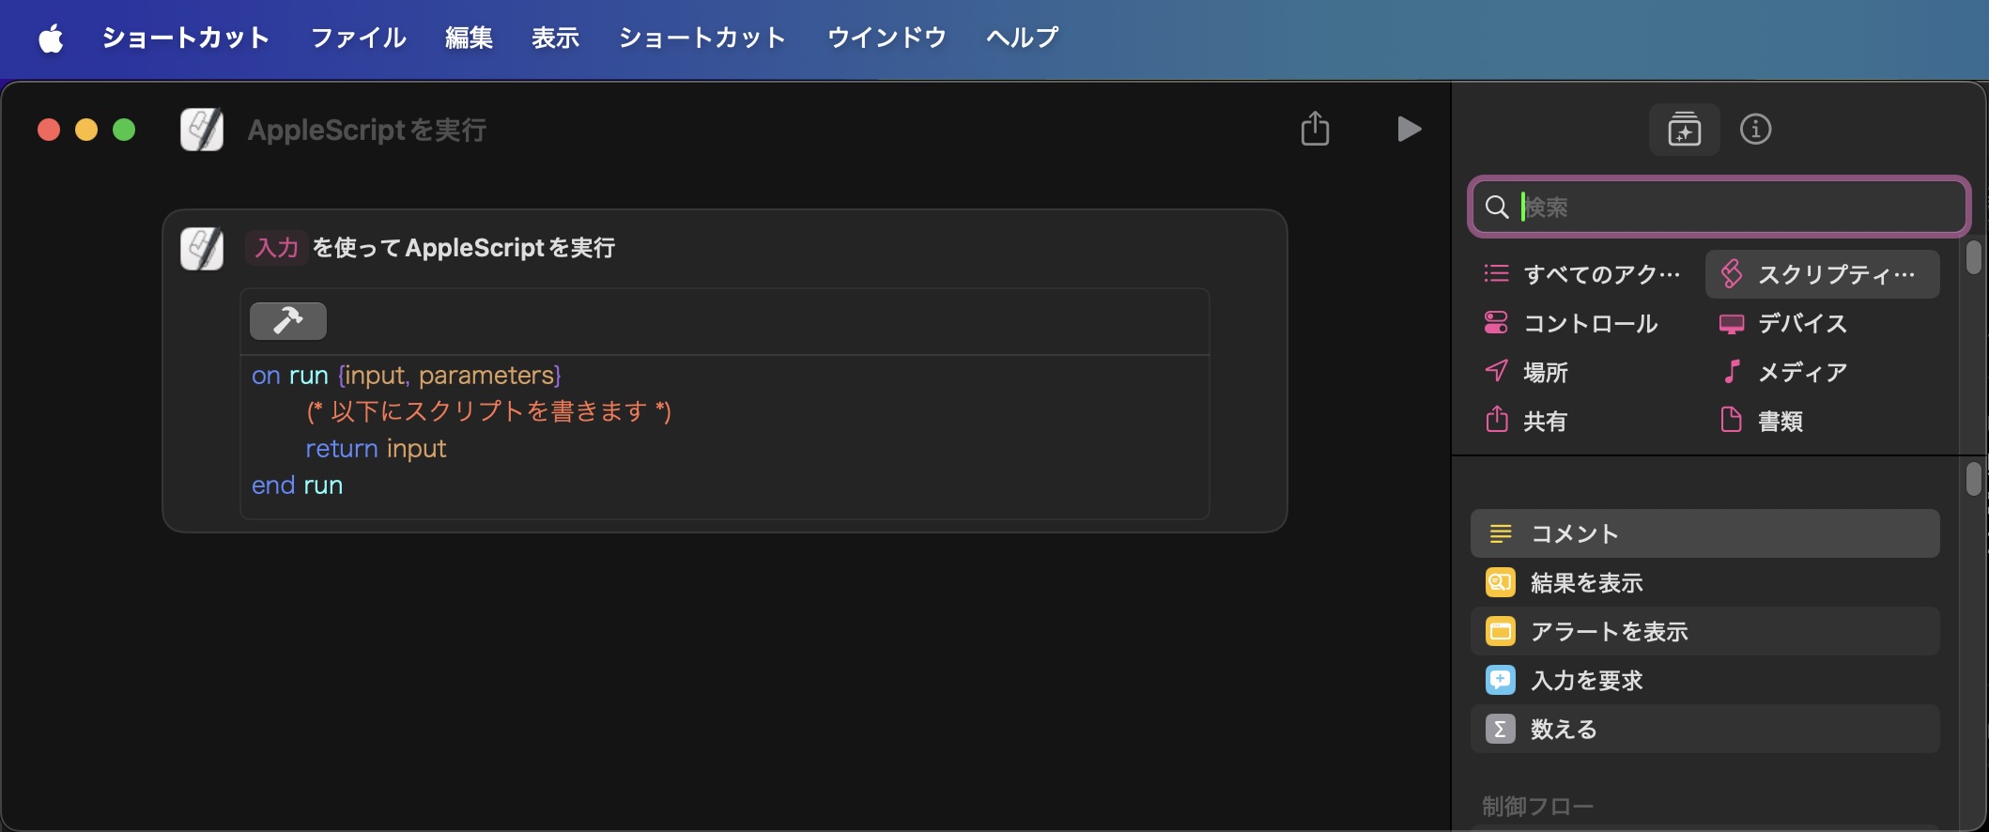The height and width of the screenshot is (832, 1989).
Task: Open the 表示 menu
Action: tap(555, 38)
